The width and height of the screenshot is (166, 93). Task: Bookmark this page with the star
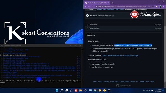152,6
